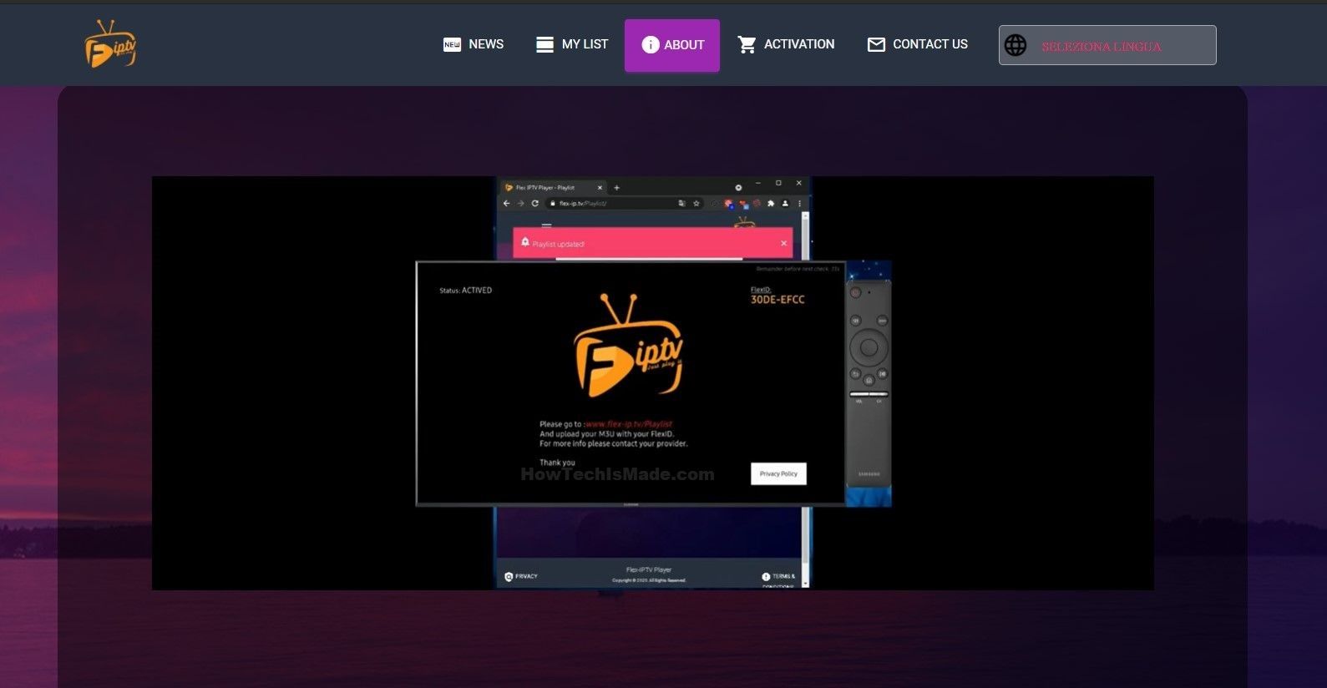Go to MY LIST page

[x=572, y=44]
